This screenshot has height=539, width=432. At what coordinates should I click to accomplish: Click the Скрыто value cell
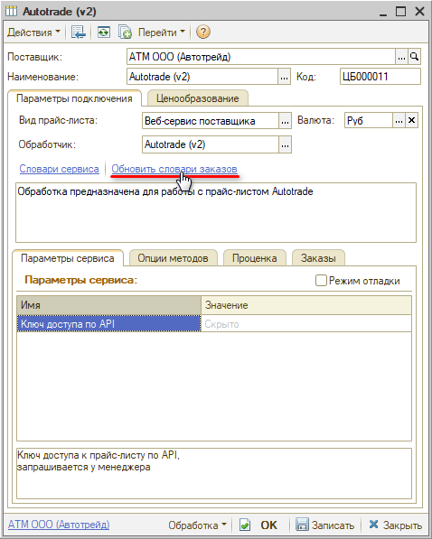click(306, 324)
